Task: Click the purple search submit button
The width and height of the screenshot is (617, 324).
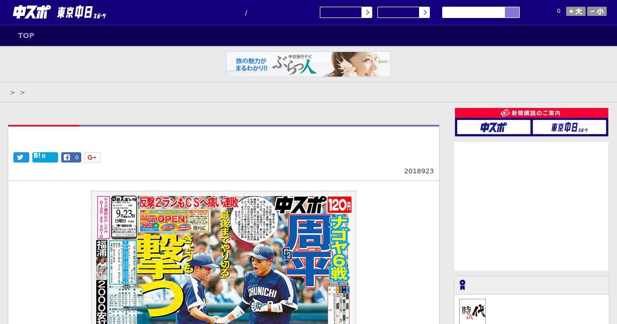Action: [x=512, y=12]
